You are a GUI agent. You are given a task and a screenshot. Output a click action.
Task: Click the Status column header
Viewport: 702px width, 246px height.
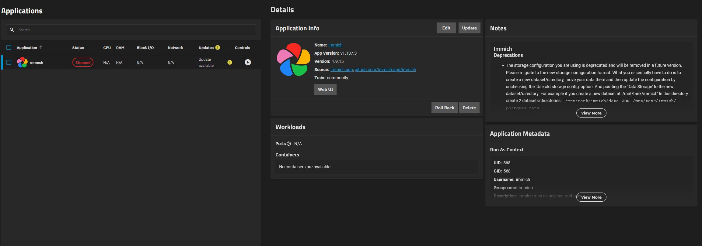tap(78, 48)
